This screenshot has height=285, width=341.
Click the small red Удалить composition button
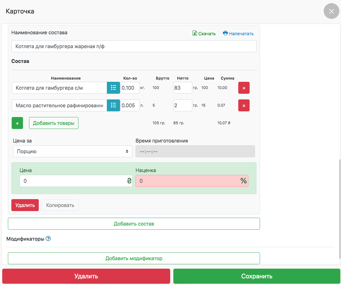click(25, 205)
